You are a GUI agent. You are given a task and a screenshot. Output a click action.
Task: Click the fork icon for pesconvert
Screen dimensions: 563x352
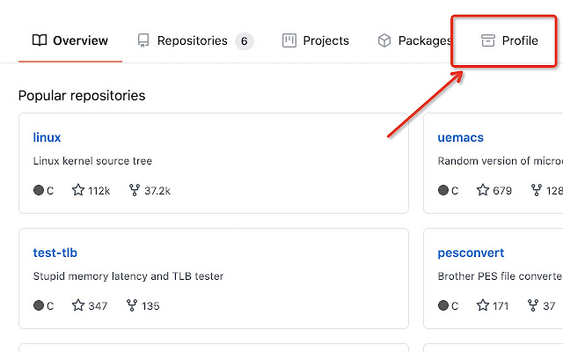(533, 305)
